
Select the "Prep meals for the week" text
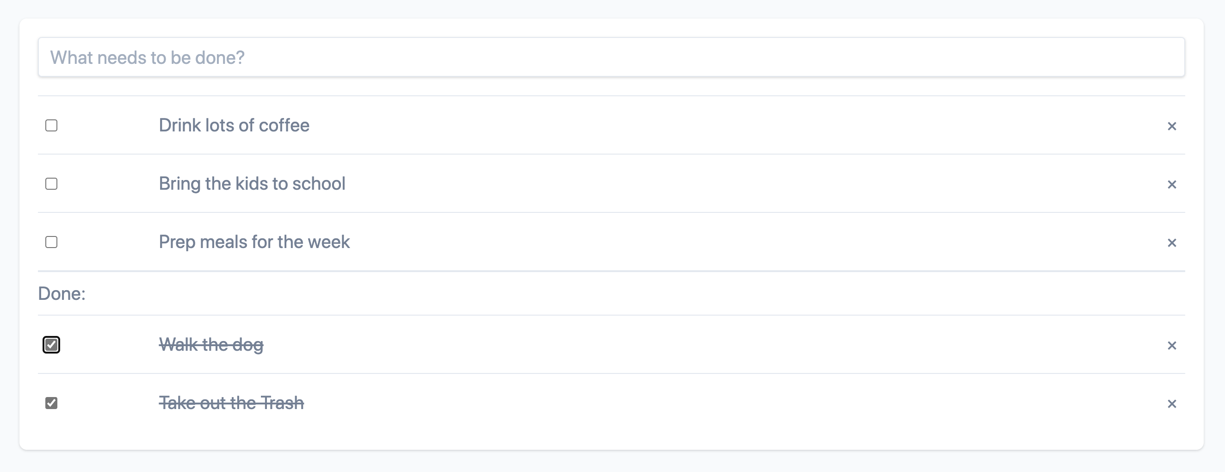tap(254, 242)
